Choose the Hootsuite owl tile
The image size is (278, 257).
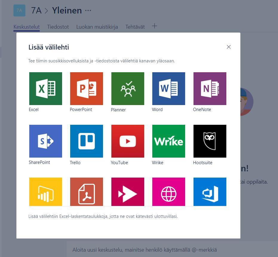point(210,141)
